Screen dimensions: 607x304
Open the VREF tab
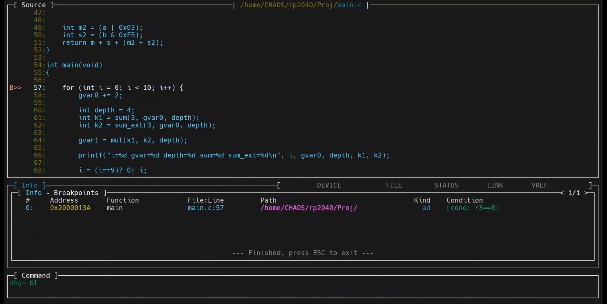[539, 185]
